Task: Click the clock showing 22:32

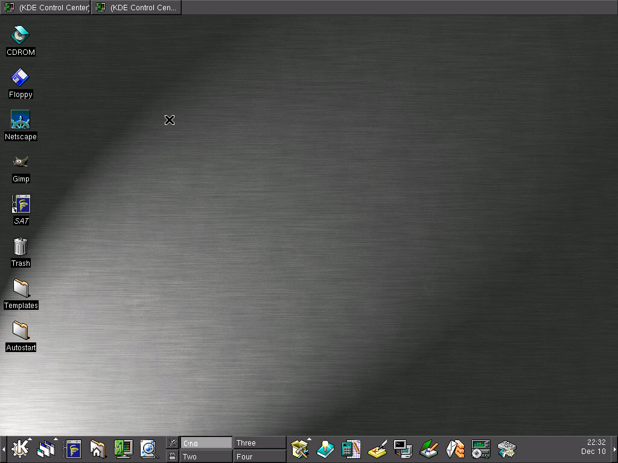Action: coord(594,447)
